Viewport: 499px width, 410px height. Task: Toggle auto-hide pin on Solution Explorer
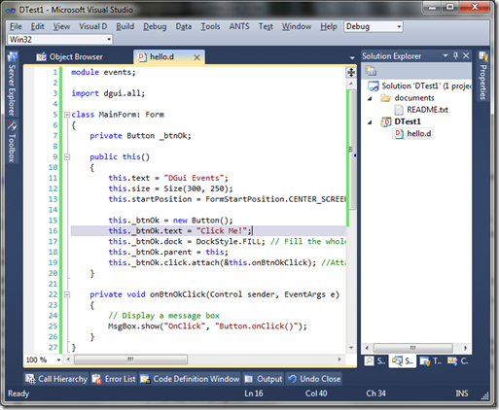coord(455,55)
